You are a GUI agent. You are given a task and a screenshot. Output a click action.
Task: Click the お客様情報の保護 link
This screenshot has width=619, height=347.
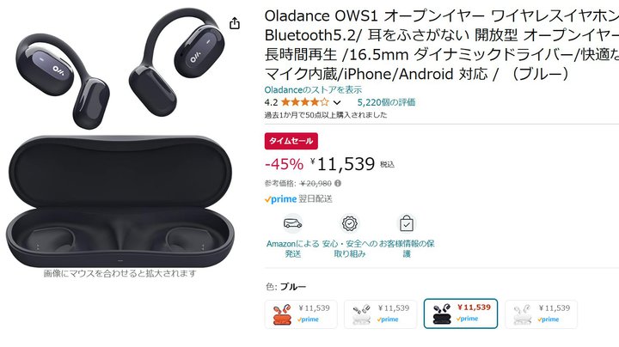point(407,248)
